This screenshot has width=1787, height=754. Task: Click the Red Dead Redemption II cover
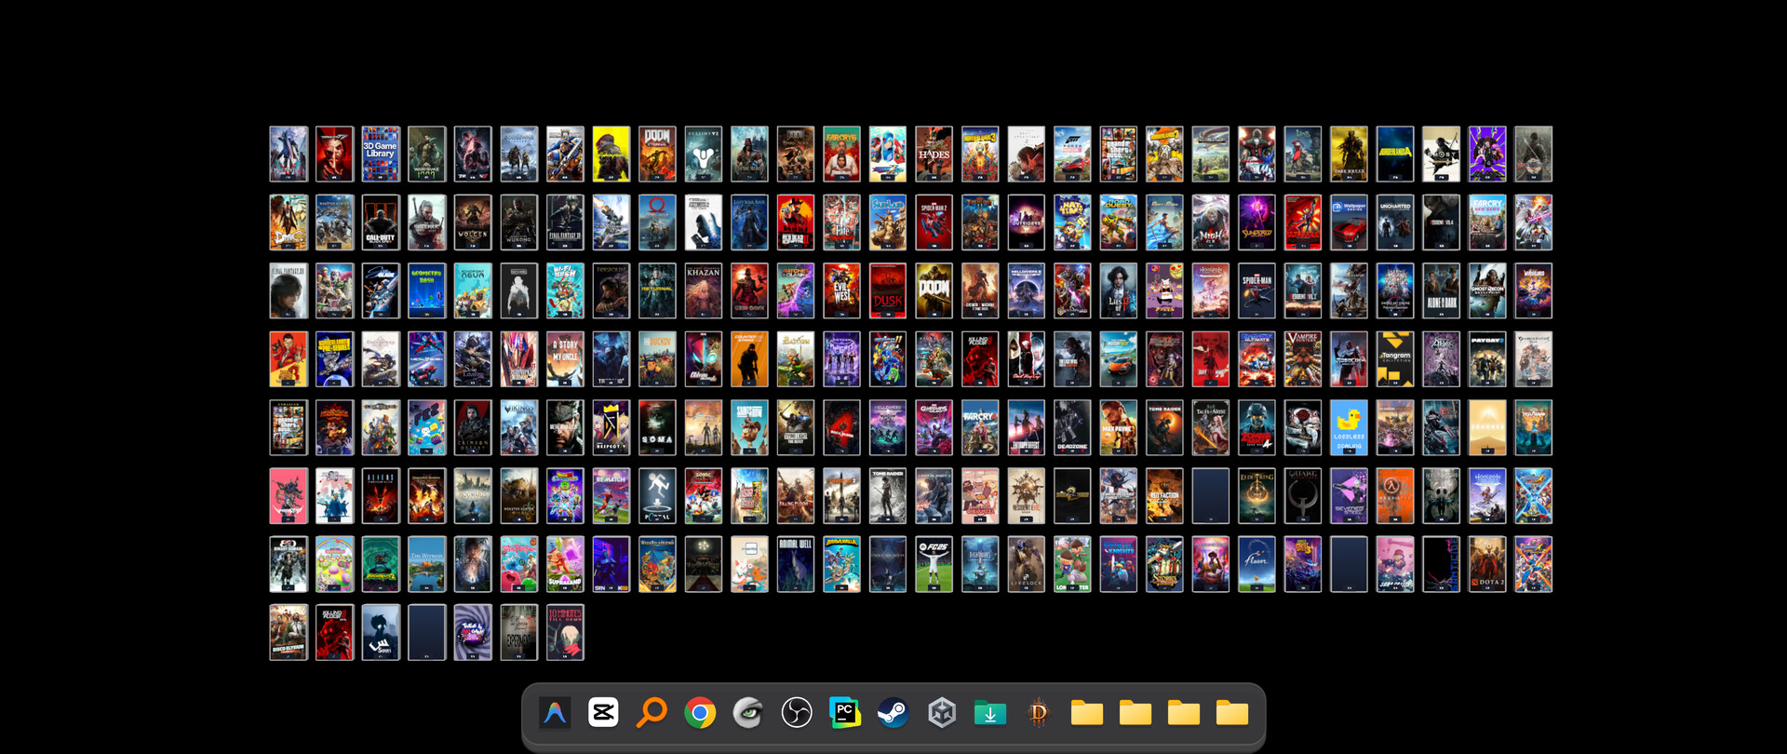(x=796, y=222)
